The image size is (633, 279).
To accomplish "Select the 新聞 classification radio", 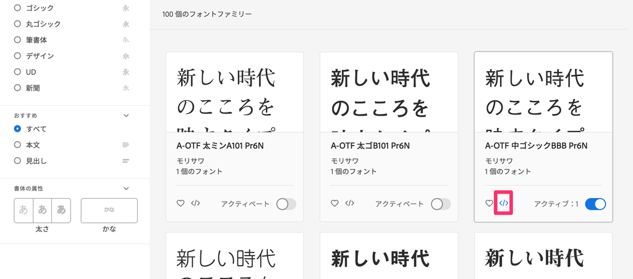I will (17, 88).
